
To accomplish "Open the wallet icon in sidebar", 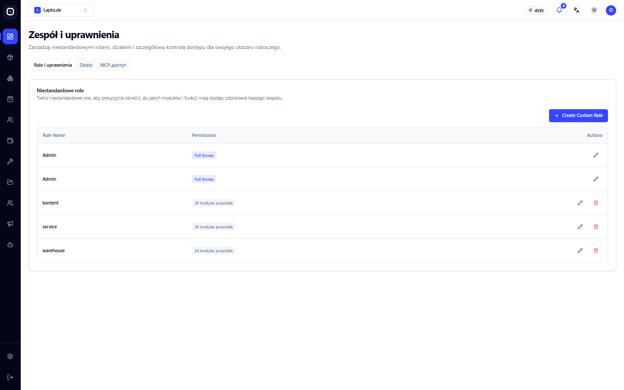I will tap(10, 140).
